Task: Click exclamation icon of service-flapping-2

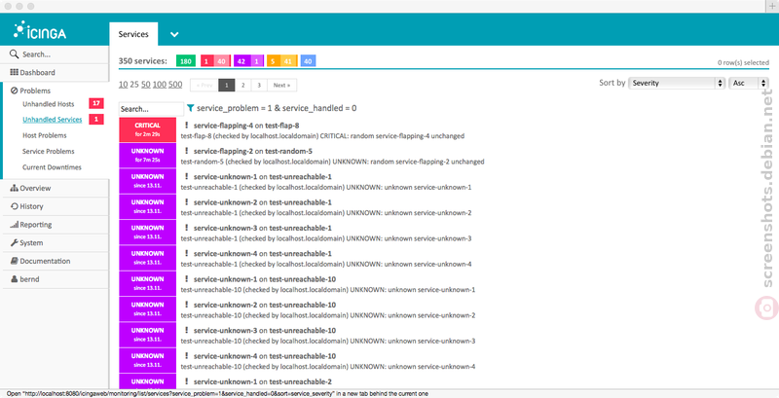Action: [x=186, y=151]
